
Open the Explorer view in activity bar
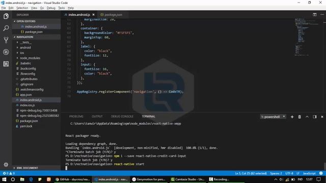pyautogui.click(x=6, y=16)
